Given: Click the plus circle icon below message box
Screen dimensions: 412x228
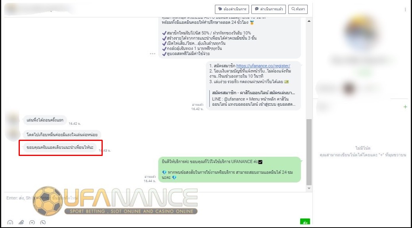Looking at the screenshot, I should (x=32, y=222).
